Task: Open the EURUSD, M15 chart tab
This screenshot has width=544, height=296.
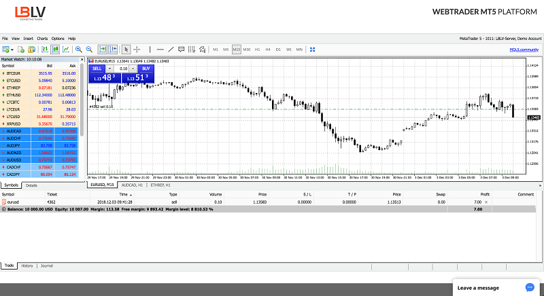Action: [x=103, y=185]
